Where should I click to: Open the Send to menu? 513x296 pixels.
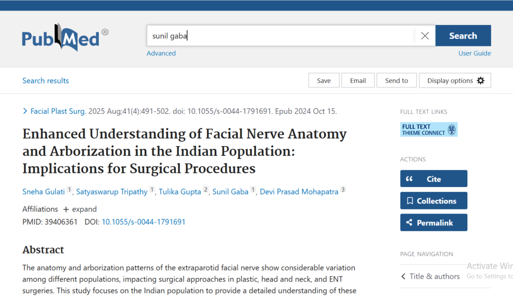pyautogui.click(x=396, y=80)
